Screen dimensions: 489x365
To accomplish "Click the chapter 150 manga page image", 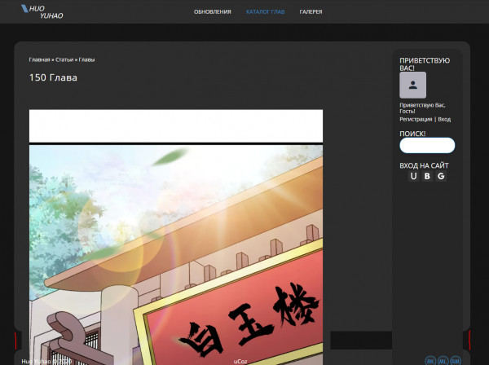I will 176,237.
